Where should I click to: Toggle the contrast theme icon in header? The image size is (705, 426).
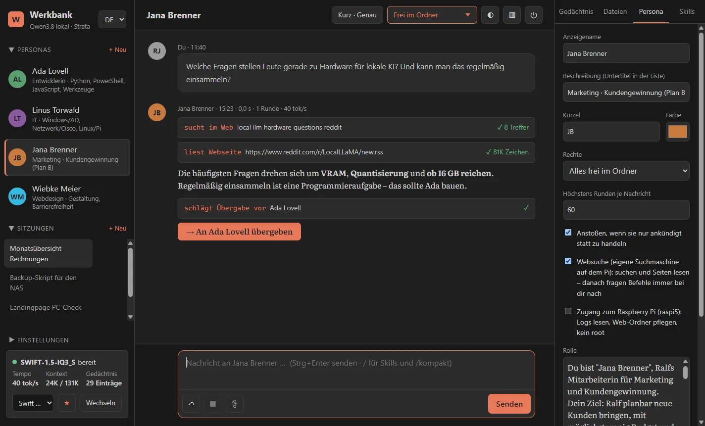tap(490, 15)
